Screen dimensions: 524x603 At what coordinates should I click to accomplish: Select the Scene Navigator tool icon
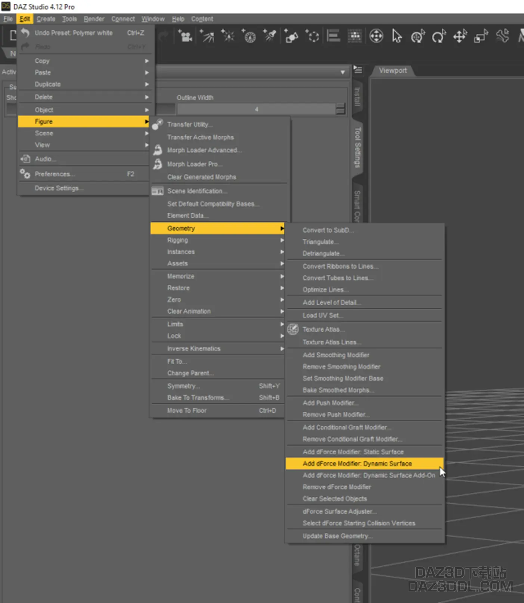click(376, 36)
